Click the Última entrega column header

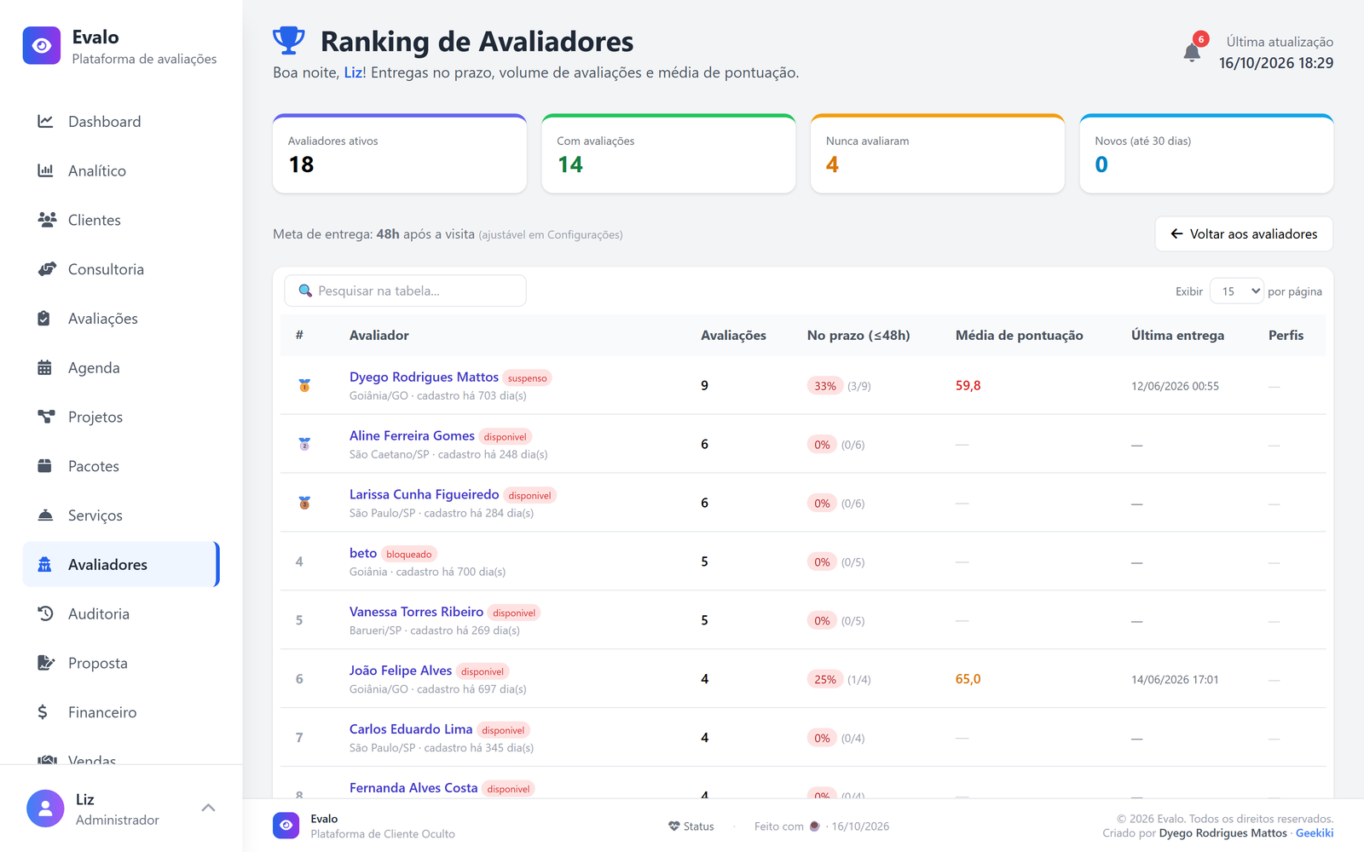[1177, 335]
